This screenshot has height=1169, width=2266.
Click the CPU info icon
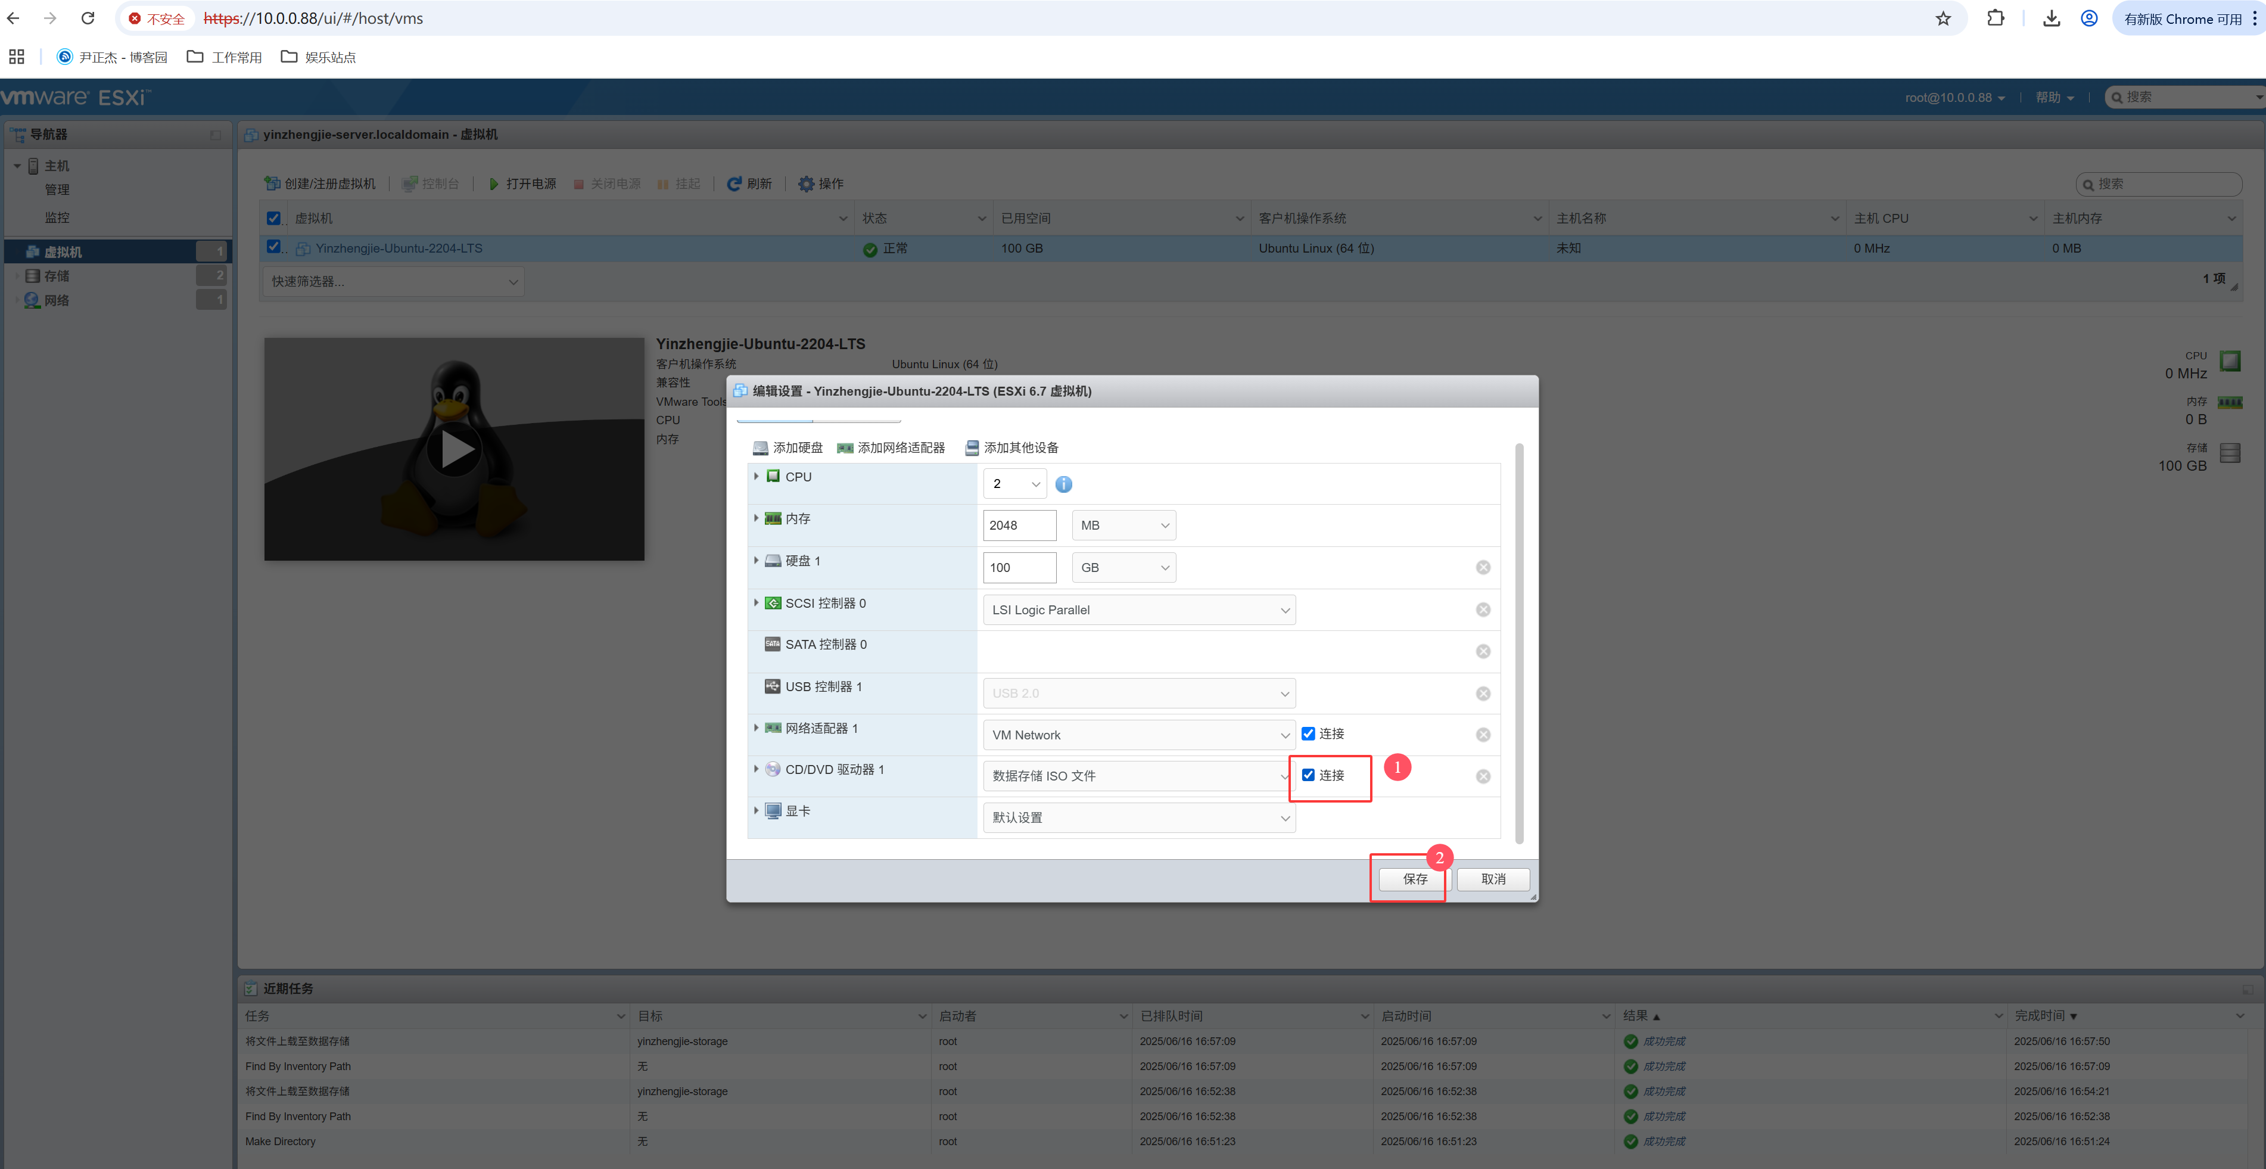1063,484
